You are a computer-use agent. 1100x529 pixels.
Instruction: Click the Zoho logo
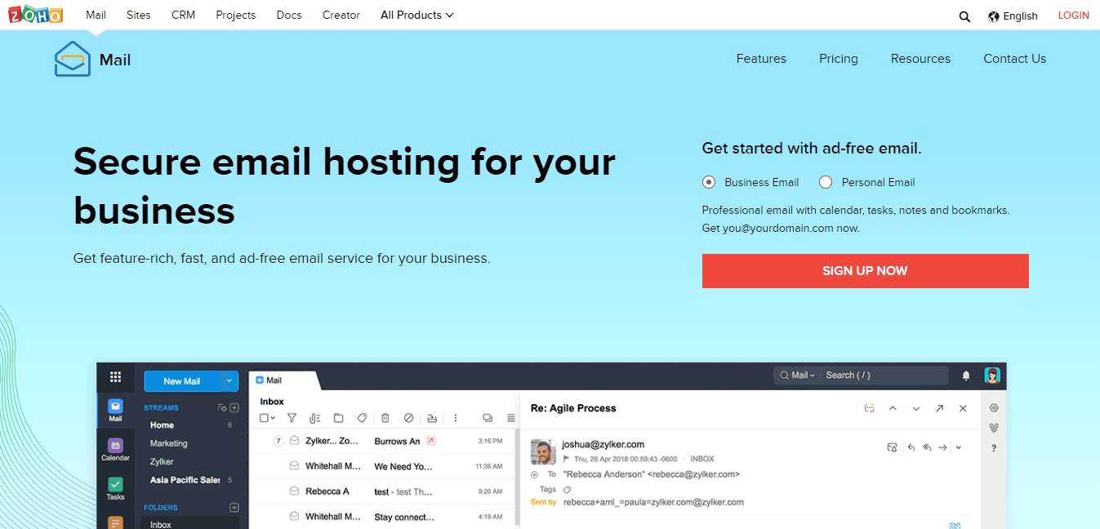[35, 15]
